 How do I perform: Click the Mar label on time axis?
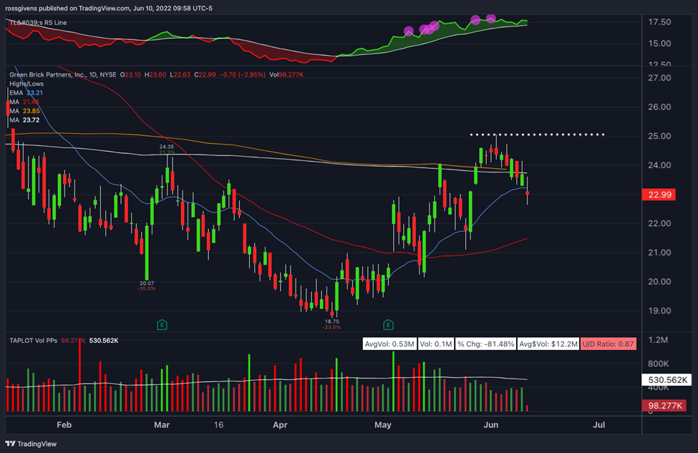click(x=162, y=425)
